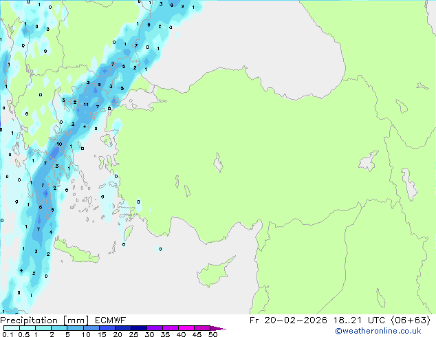436x337 pixels.
Task: Click the 'Fr 20-02-2026' date text
Action: 288,320
